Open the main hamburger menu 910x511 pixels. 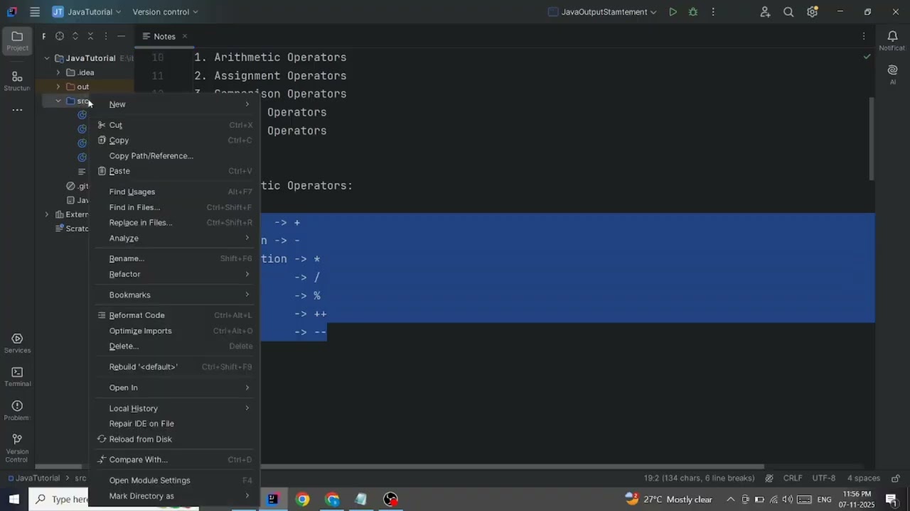click(x=35, y=12)
